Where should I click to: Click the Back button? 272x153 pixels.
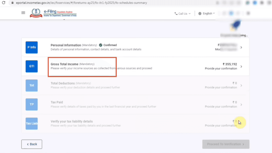tap(32, 144)
